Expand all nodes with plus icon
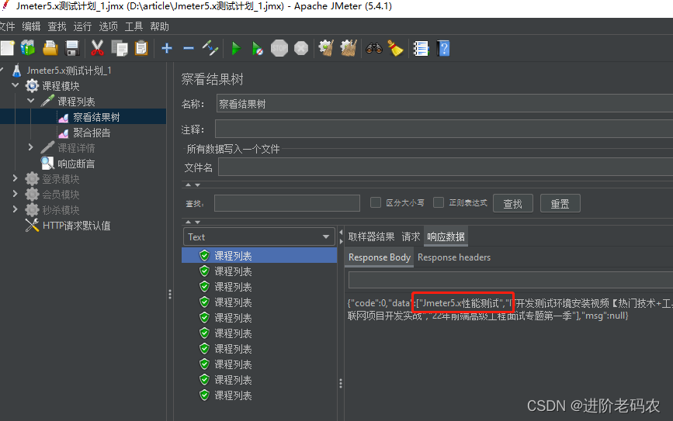The height and width of the screenshot is (421, 673). pos(167,48)
